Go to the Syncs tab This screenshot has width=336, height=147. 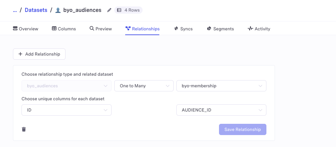pyautogui.click(x=183, y=29)
